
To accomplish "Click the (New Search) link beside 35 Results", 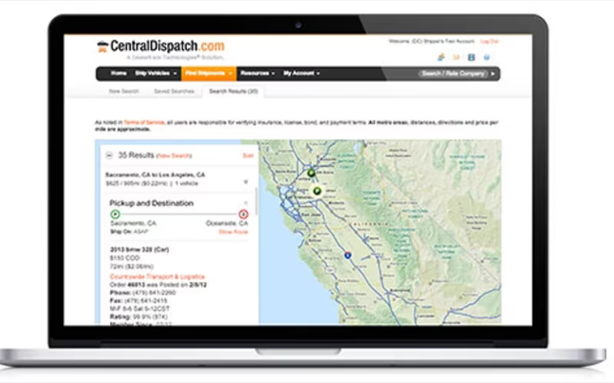I will (x=174, y=156).
